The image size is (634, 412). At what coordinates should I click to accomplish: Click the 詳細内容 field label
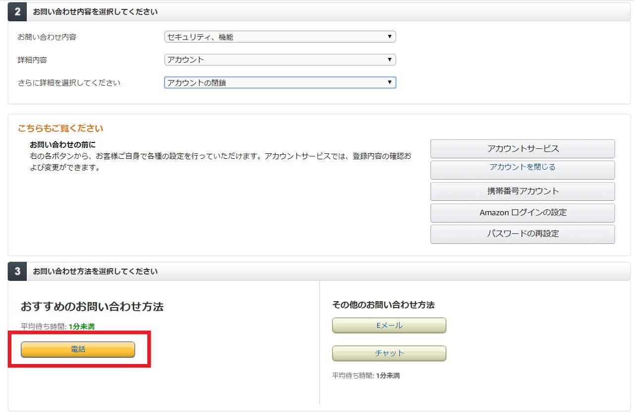pos(32,60)
